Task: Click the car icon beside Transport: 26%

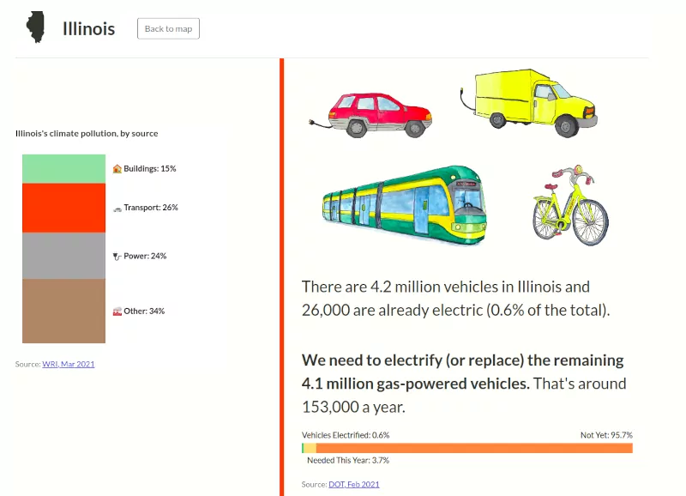Action: pos(117,209)
